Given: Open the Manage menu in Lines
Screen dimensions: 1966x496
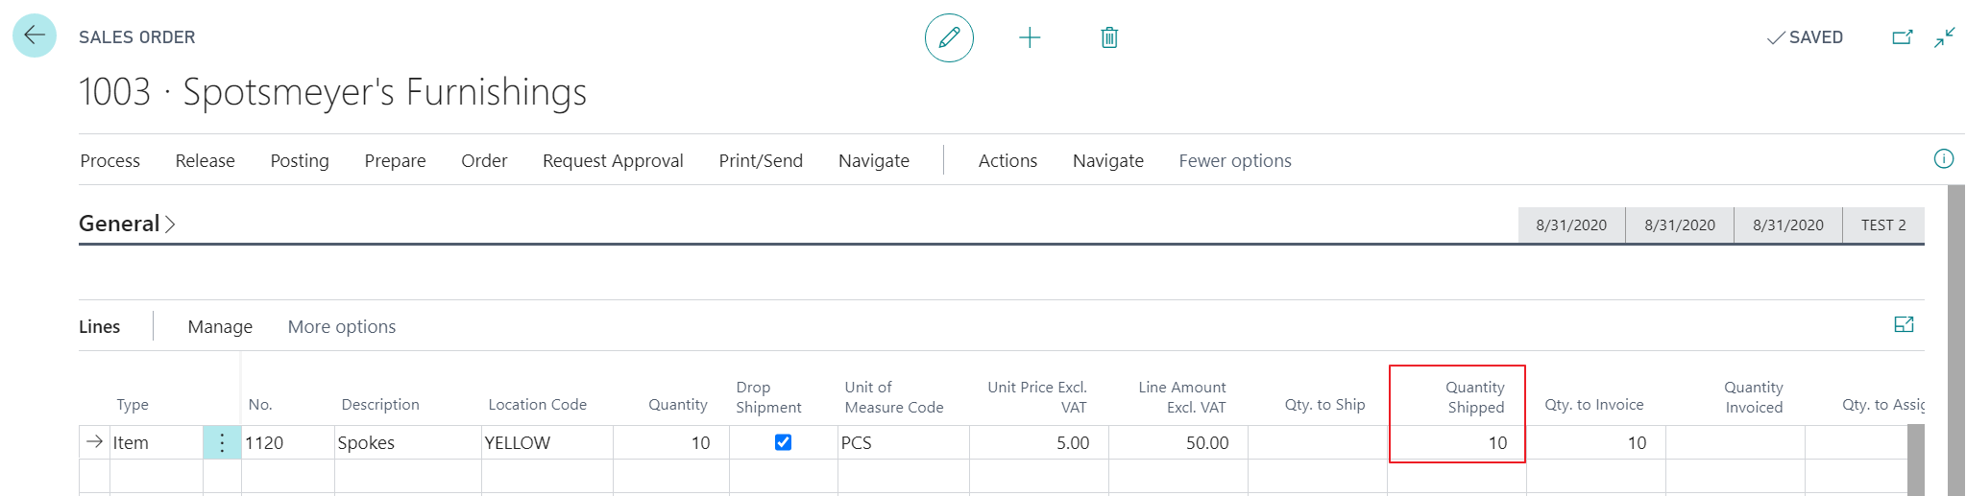Looking at the screenshot, I should click(x=220, y=327).
